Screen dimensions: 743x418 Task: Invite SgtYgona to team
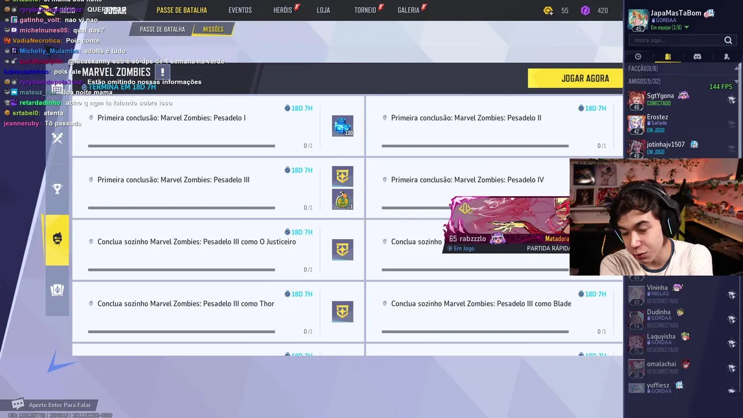(732, 100)
